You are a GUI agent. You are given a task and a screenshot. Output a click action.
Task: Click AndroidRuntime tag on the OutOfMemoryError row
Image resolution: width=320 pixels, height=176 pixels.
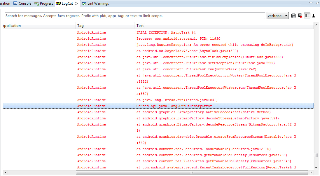pos(91,106)
